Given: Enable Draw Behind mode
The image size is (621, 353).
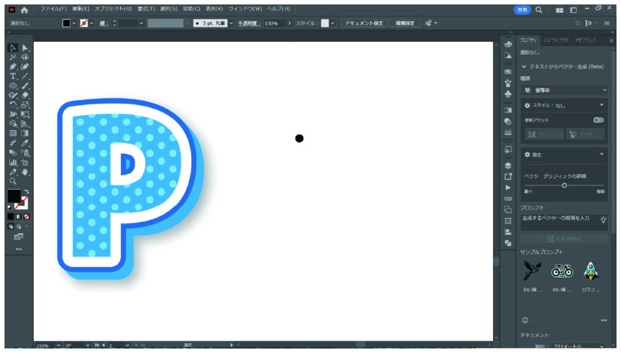Looking at the screenshot, I should click(19, 226).
